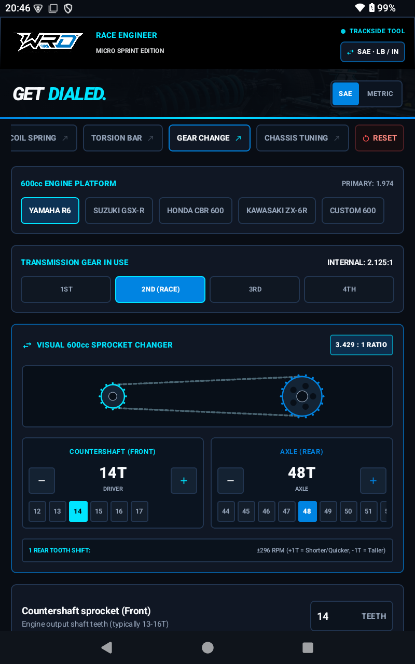
Task: Decrease axle teeth with the minus button
Action: pos(230,480)
